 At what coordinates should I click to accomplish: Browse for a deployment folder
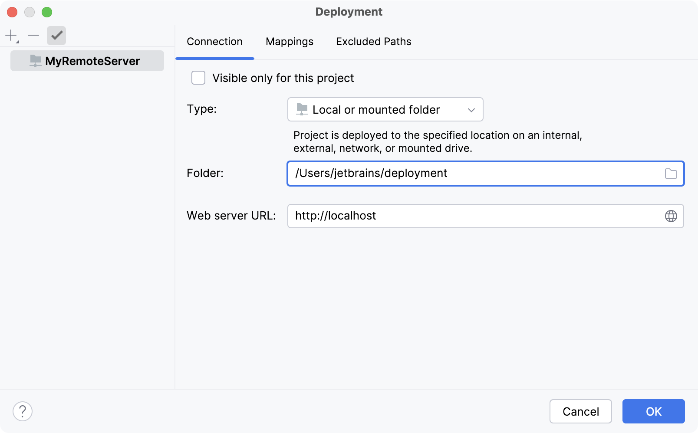tap(671, 173)
